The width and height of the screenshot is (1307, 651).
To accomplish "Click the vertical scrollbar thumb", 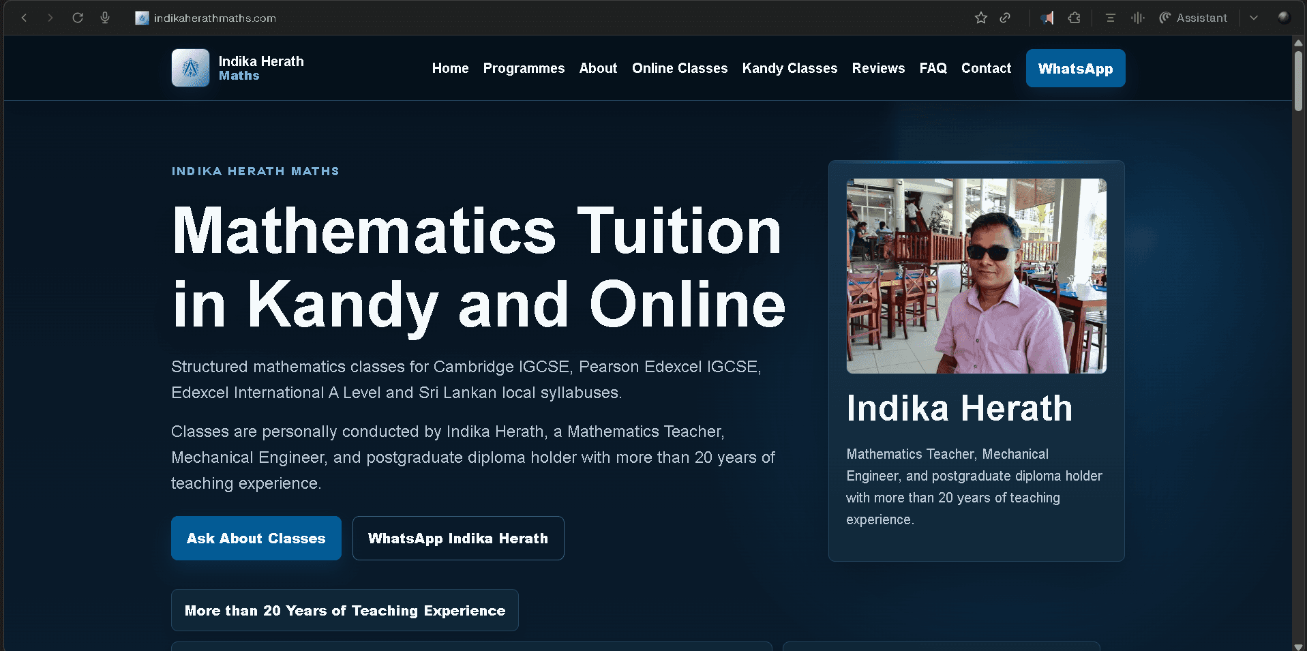I will tap(1298, 80).
